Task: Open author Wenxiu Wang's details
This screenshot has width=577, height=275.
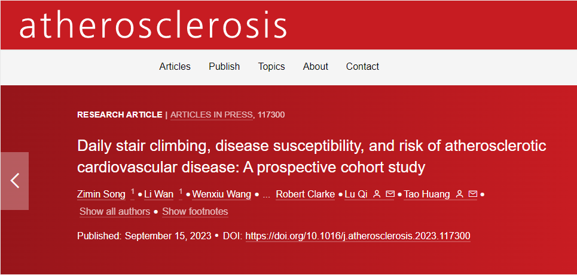Action: [221, 194]
